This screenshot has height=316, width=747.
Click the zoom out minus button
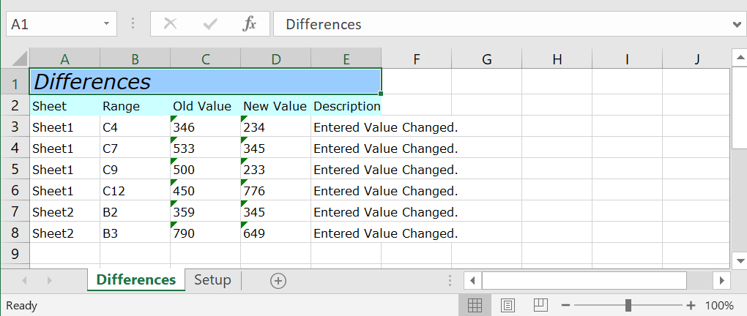click(565, 305)
